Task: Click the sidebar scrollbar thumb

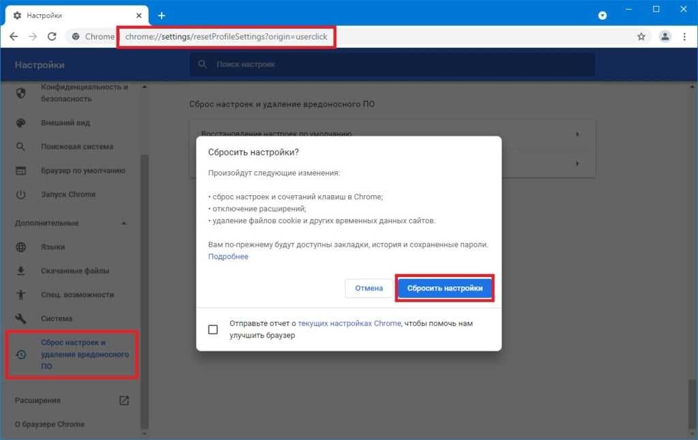Action: click(145, 292)
